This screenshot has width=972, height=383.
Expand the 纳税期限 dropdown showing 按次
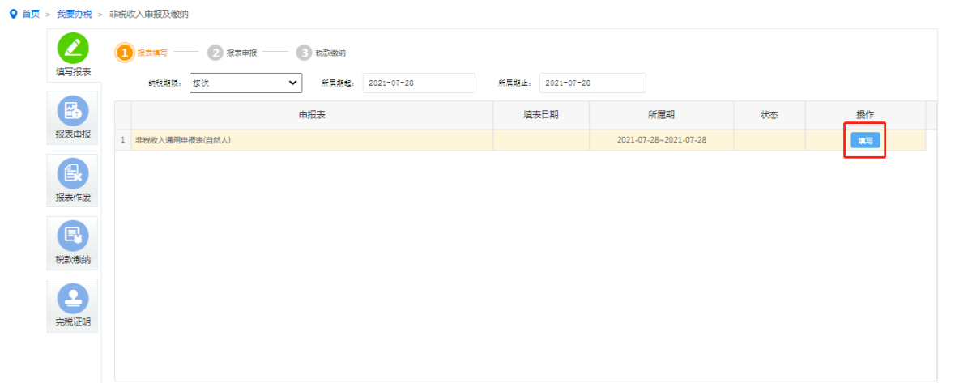tap(245, 83)
